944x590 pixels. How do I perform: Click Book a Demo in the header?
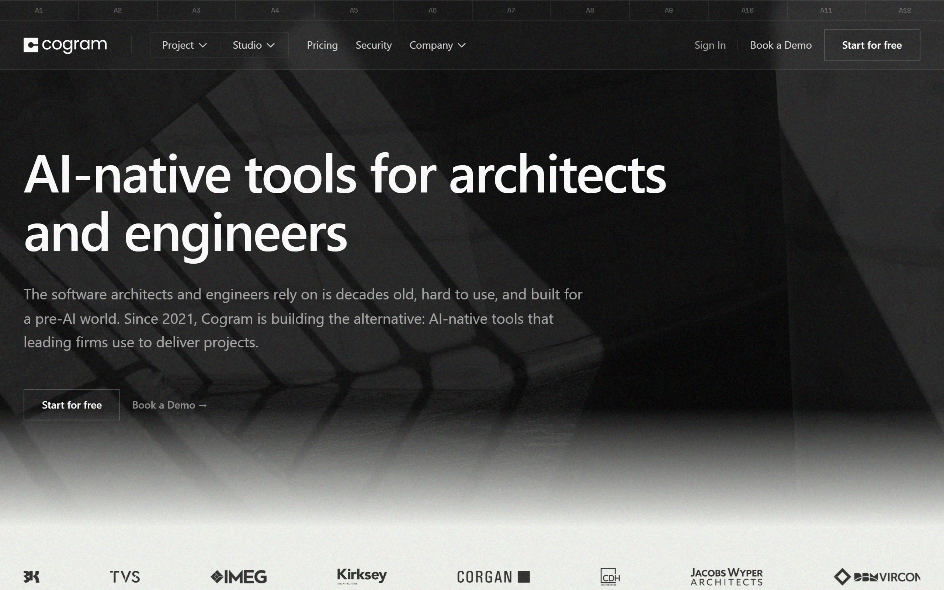point(781,45)
